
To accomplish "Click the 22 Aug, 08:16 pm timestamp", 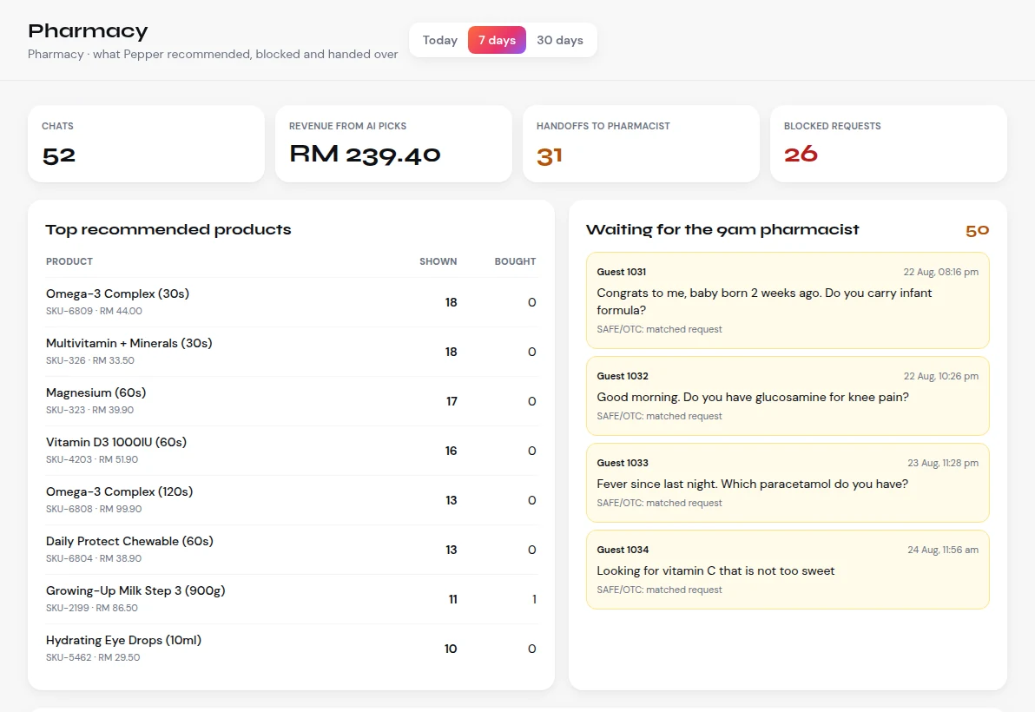I will click(x=940, y=272).
